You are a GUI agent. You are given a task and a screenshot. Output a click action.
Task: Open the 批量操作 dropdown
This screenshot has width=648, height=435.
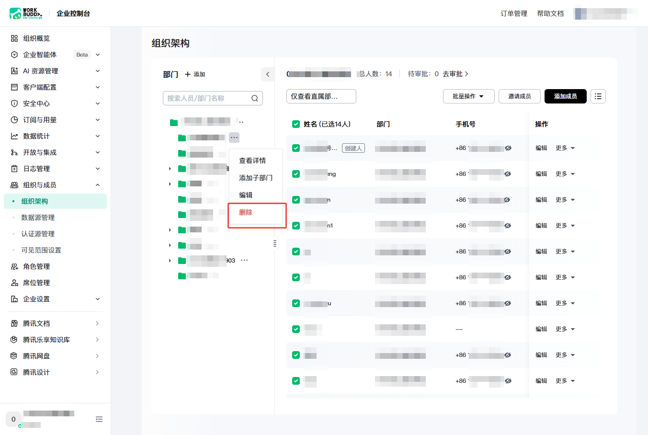(x=468, y=96)
